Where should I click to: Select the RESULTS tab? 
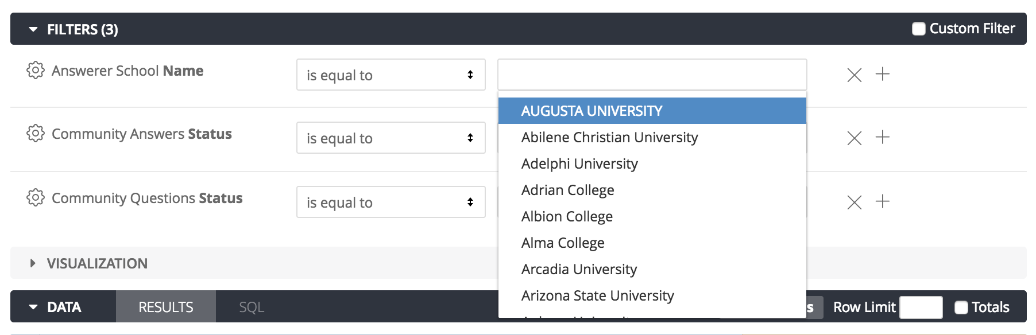click(x=166, y=307)
